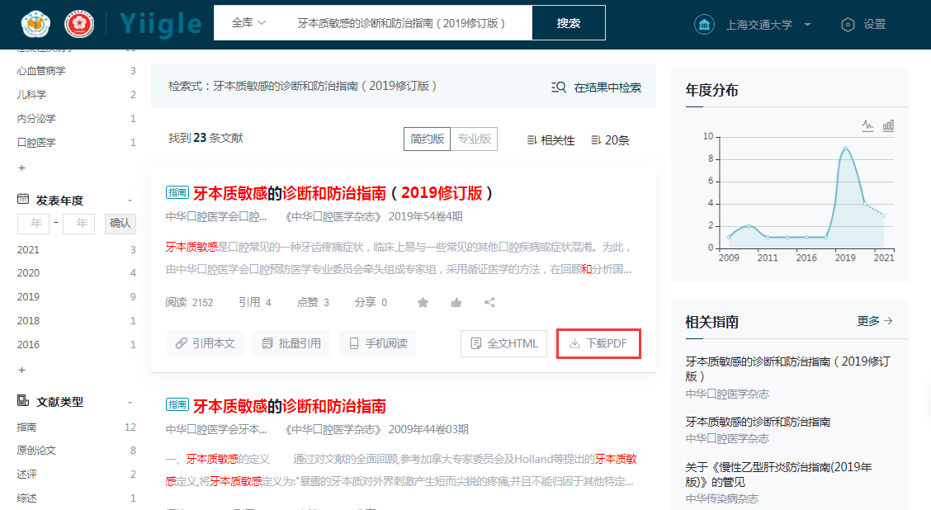
Task: Switch chart to line graph icon
Action: (867, 125)
